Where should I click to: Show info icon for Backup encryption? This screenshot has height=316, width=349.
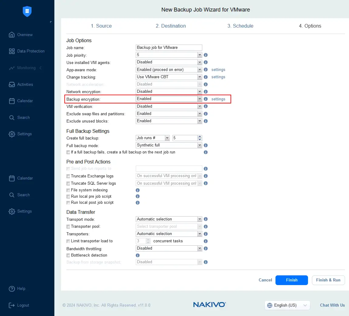206,99
